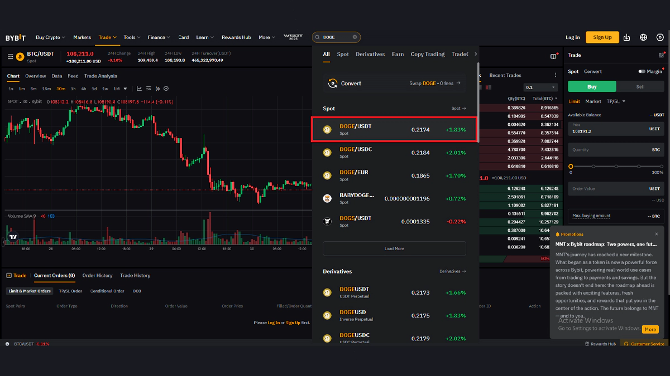Image resolution: width=670 pixels, height=376 pixels.
Task: Click the Derivatives arrow link in search results
Action: [453, 271]
